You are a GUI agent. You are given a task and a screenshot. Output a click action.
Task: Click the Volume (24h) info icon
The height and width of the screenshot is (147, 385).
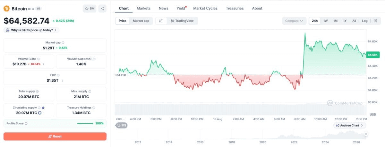(38, 59)
